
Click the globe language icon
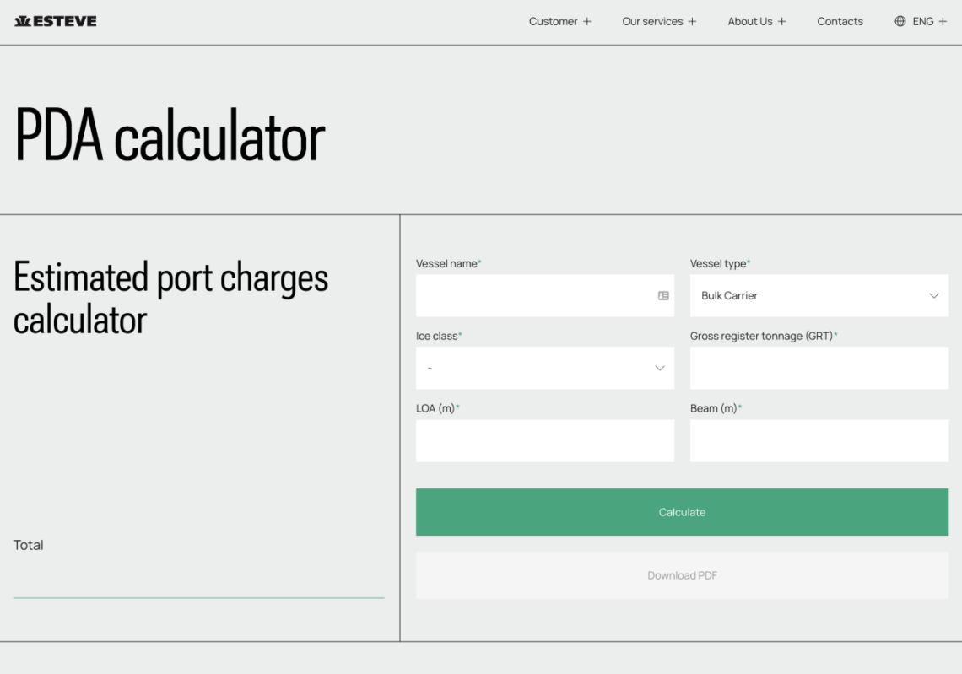coord(900,21)
